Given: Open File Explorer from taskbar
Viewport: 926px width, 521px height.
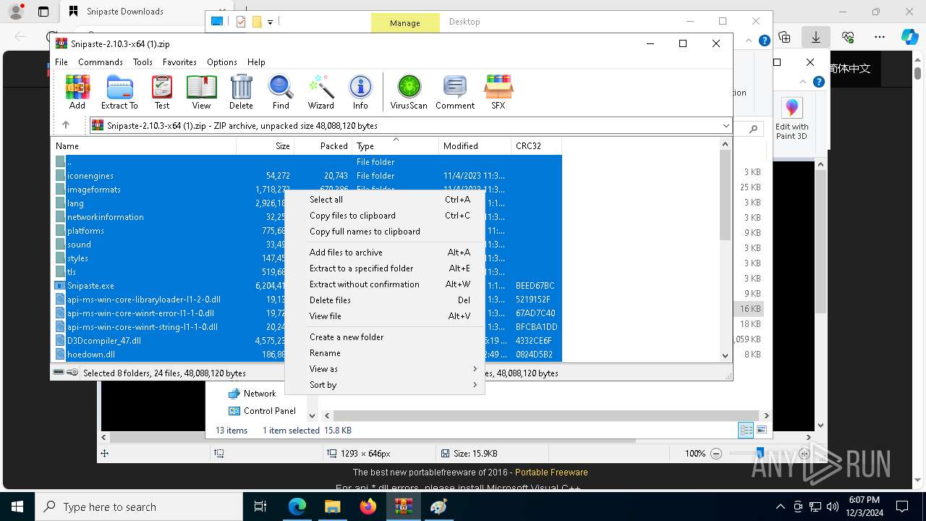Looking at the screenshot, I should pyautogui.click(x=332, y=507).
